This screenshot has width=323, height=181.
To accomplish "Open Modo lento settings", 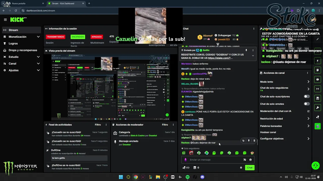I will coord(285,82).
